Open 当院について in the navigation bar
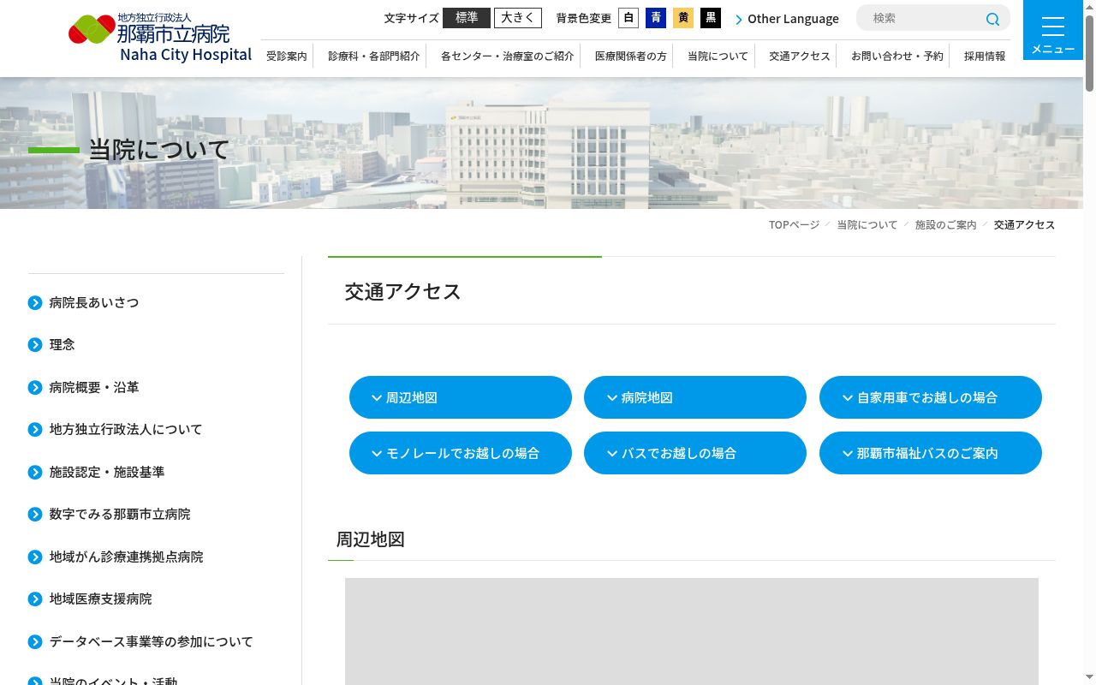 pyautogui.click(x=718, y=56)
